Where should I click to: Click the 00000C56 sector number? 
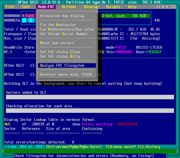[12, 20]
